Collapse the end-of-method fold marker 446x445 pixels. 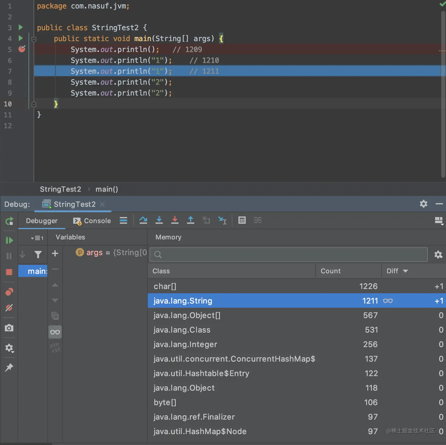(x=34, y=104)
